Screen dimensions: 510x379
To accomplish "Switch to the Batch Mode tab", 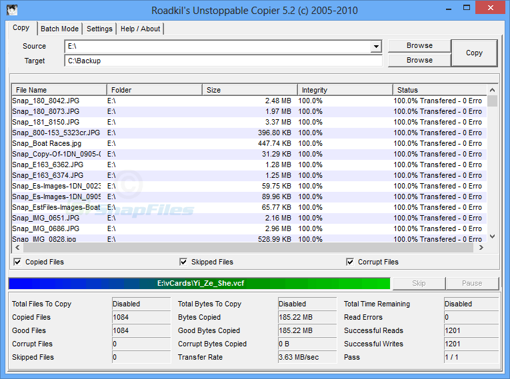I will click(59, 29).
